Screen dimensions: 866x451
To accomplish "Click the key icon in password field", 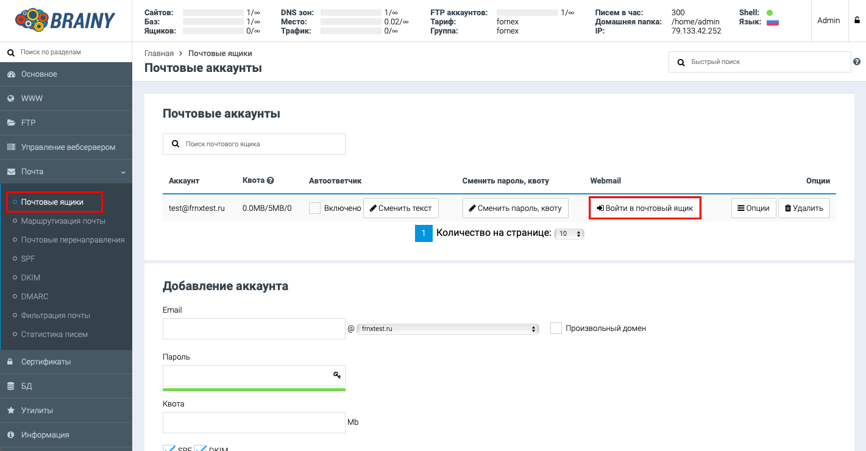I will click(337, 375).
